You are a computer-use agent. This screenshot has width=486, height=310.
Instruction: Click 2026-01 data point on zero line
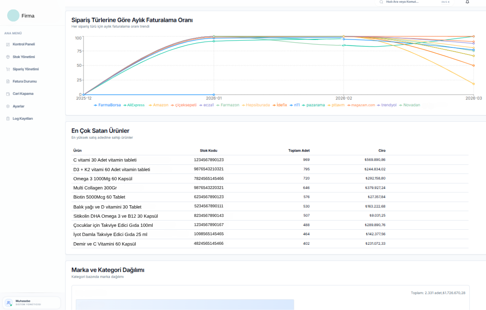[x=214, y=95]
